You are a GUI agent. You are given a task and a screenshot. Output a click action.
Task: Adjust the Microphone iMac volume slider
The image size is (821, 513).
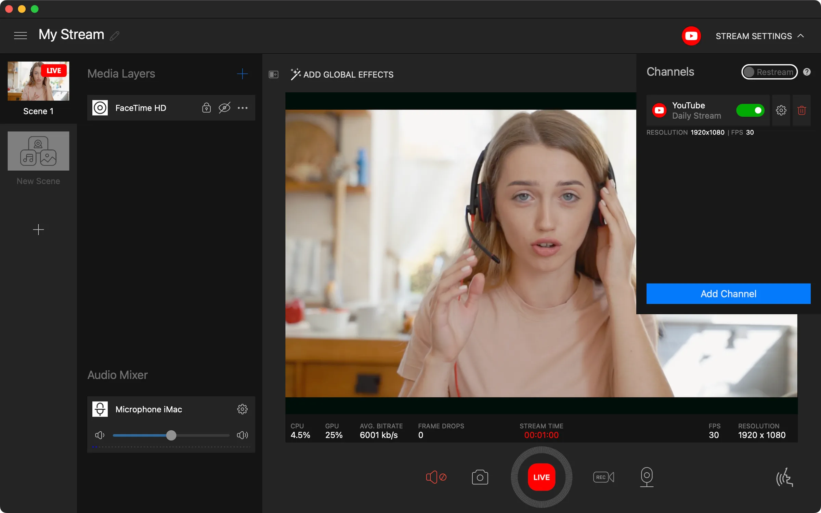(171, 435)
